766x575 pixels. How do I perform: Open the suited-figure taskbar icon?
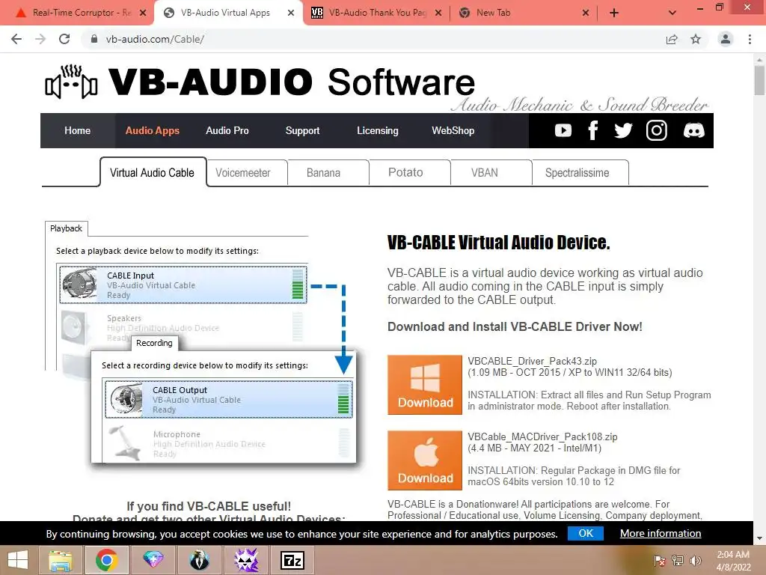(199, 560)
